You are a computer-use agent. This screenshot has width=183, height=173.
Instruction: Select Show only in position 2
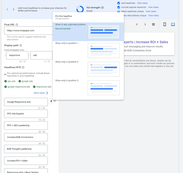coord(88,69)
